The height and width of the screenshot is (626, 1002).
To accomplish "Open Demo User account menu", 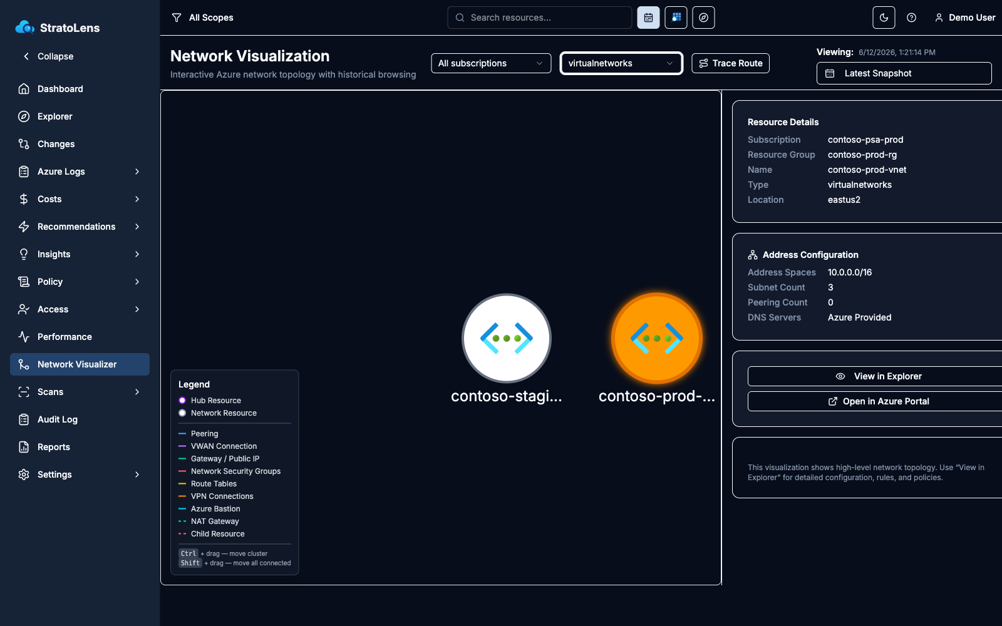I will click(x=964, y=18).
